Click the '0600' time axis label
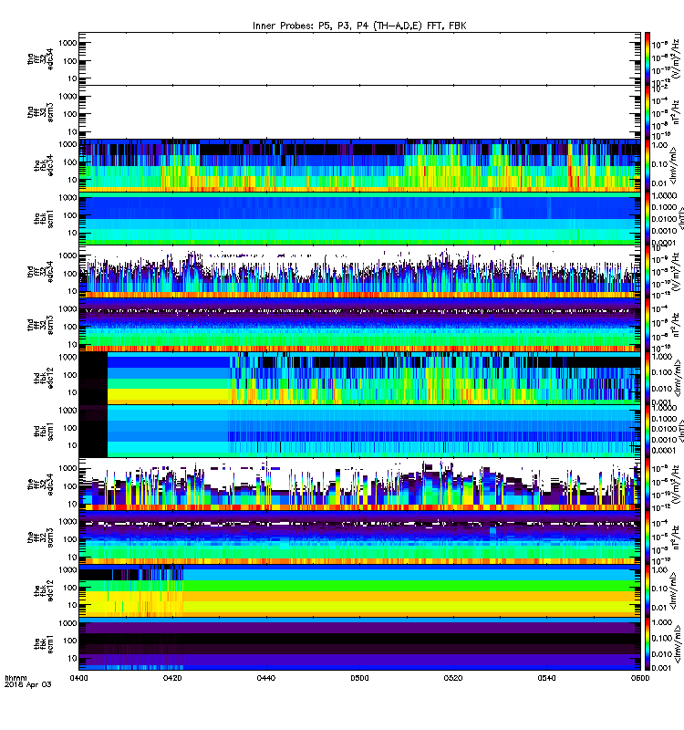Screen dimensions: 684x730 coord(640,678)
